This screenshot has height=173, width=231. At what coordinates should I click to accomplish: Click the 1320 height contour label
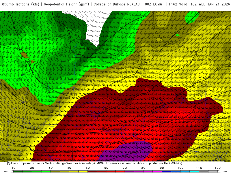[70, 116]
